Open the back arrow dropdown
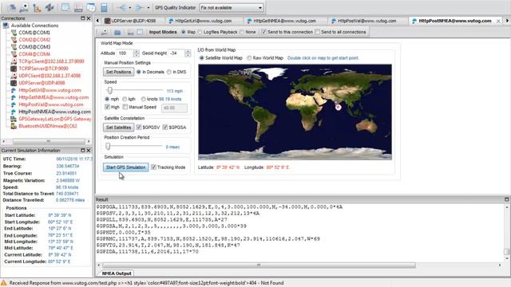The image size is (511, 287). tap(129, 7)
